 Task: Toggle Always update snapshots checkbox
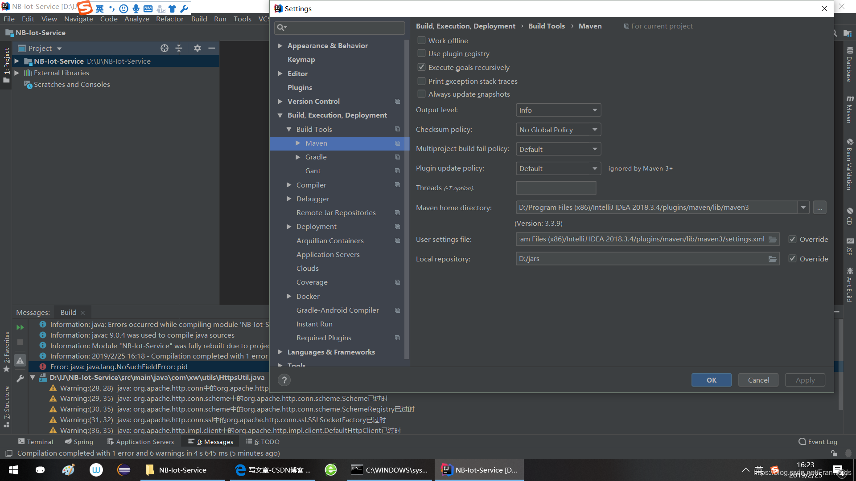click(x=421, y=94)
